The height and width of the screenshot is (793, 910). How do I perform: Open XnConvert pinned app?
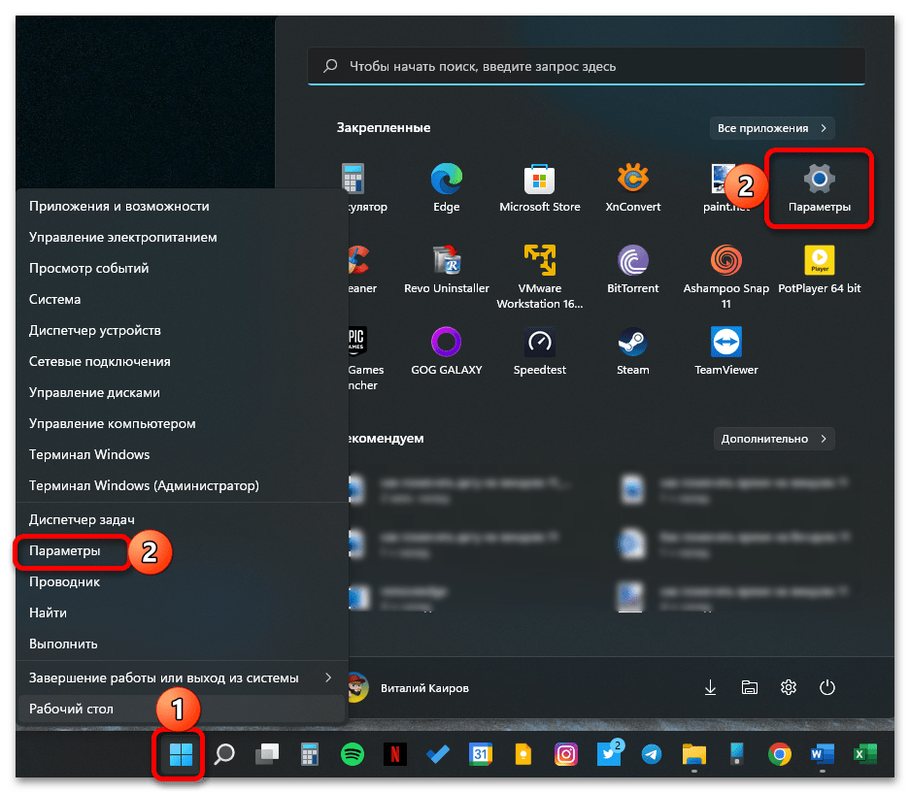pos(632,187)
